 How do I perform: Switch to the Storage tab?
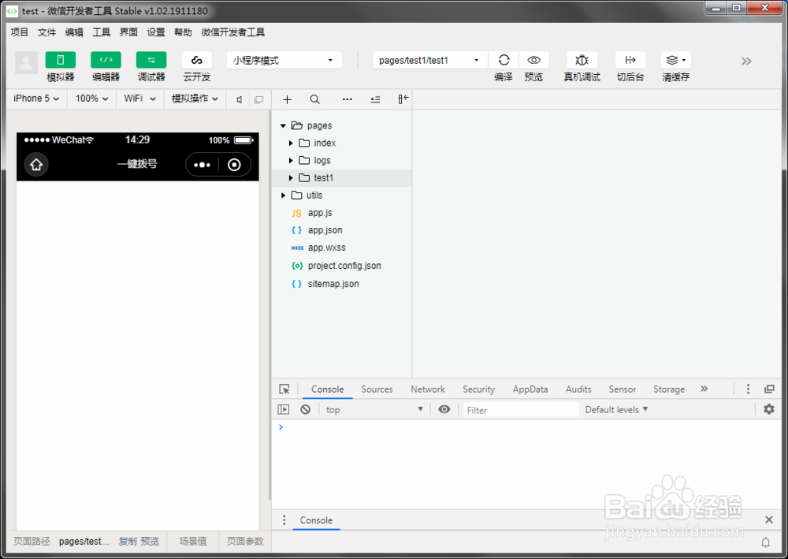click(669, 389)
